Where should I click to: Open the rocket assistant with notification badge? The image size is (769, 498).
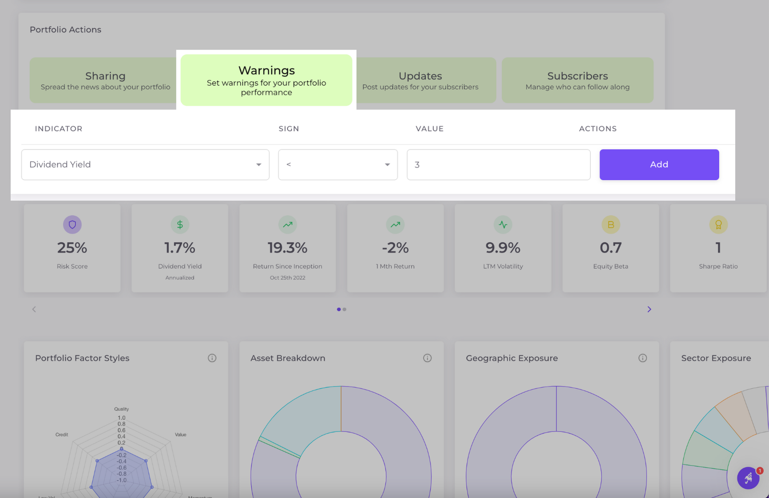[749, 478]
